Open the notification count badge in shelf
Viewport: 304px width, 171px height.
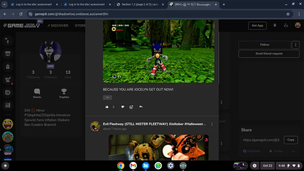pos(255,166)
